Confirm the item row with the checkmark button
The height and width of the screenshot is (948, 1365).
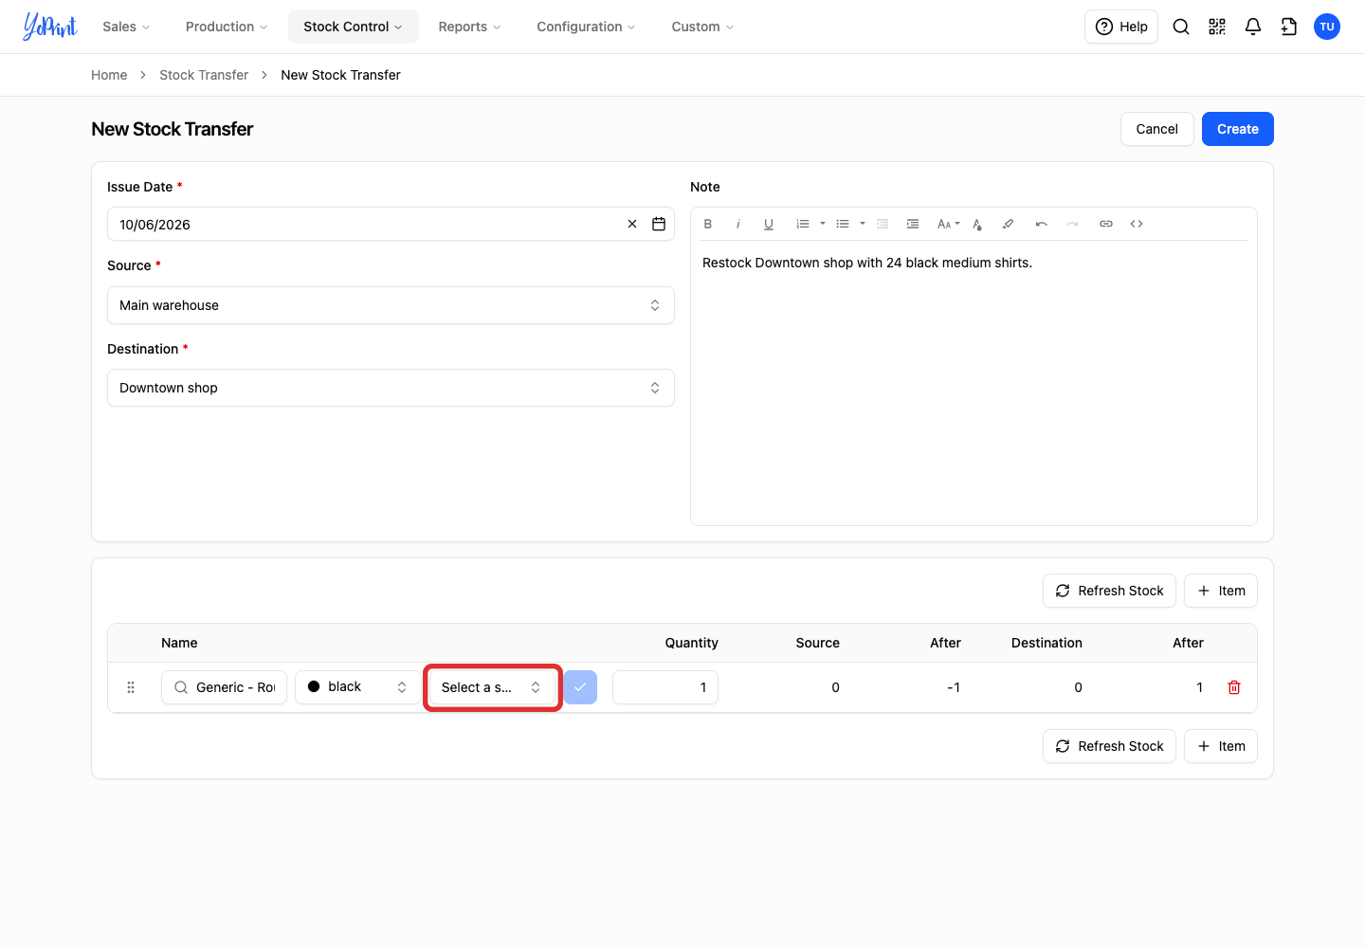[x=580, y=687]
